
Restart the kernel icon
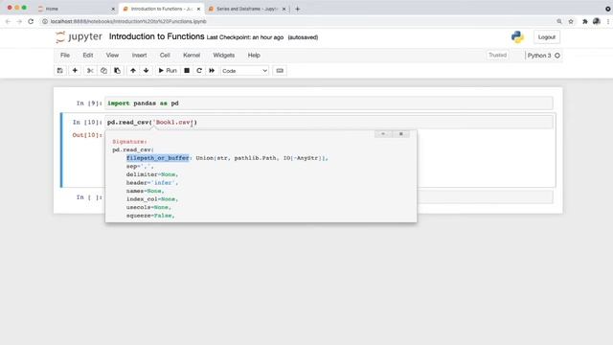199,70
